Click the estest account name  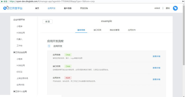[157, 8]
